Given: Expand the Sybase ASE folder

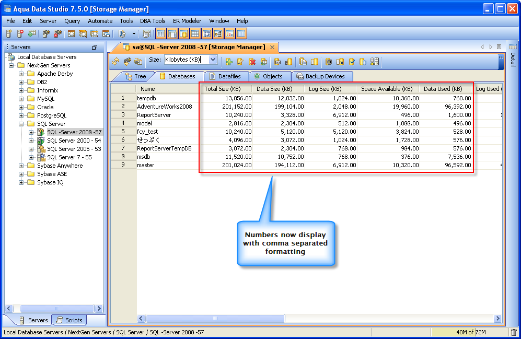Looking at the screenshot, I should [21, 174].
